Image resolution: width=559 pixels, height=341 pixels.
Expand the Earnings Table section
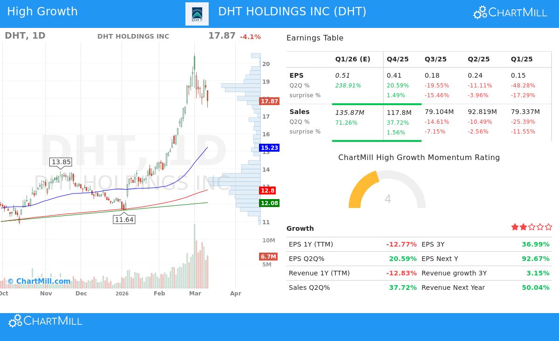(315, 38)
